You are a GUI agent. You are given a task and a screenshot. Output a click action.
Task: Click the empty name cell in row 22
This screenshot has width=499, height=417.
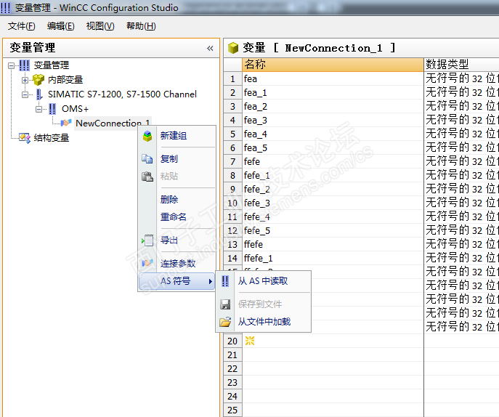point(333,368)
